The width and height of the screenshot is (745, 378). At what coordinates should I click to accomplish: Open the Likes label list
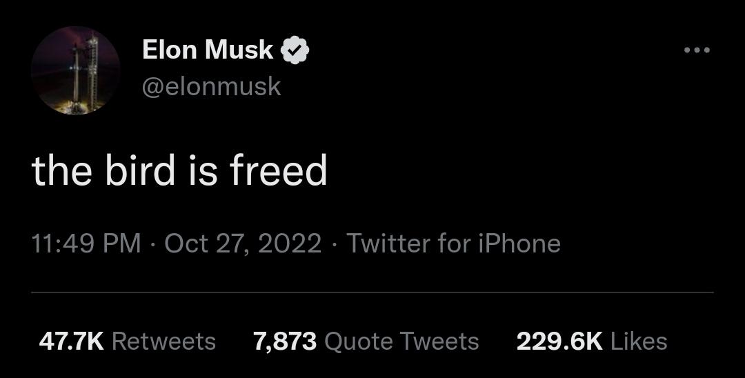coord(639,341)
